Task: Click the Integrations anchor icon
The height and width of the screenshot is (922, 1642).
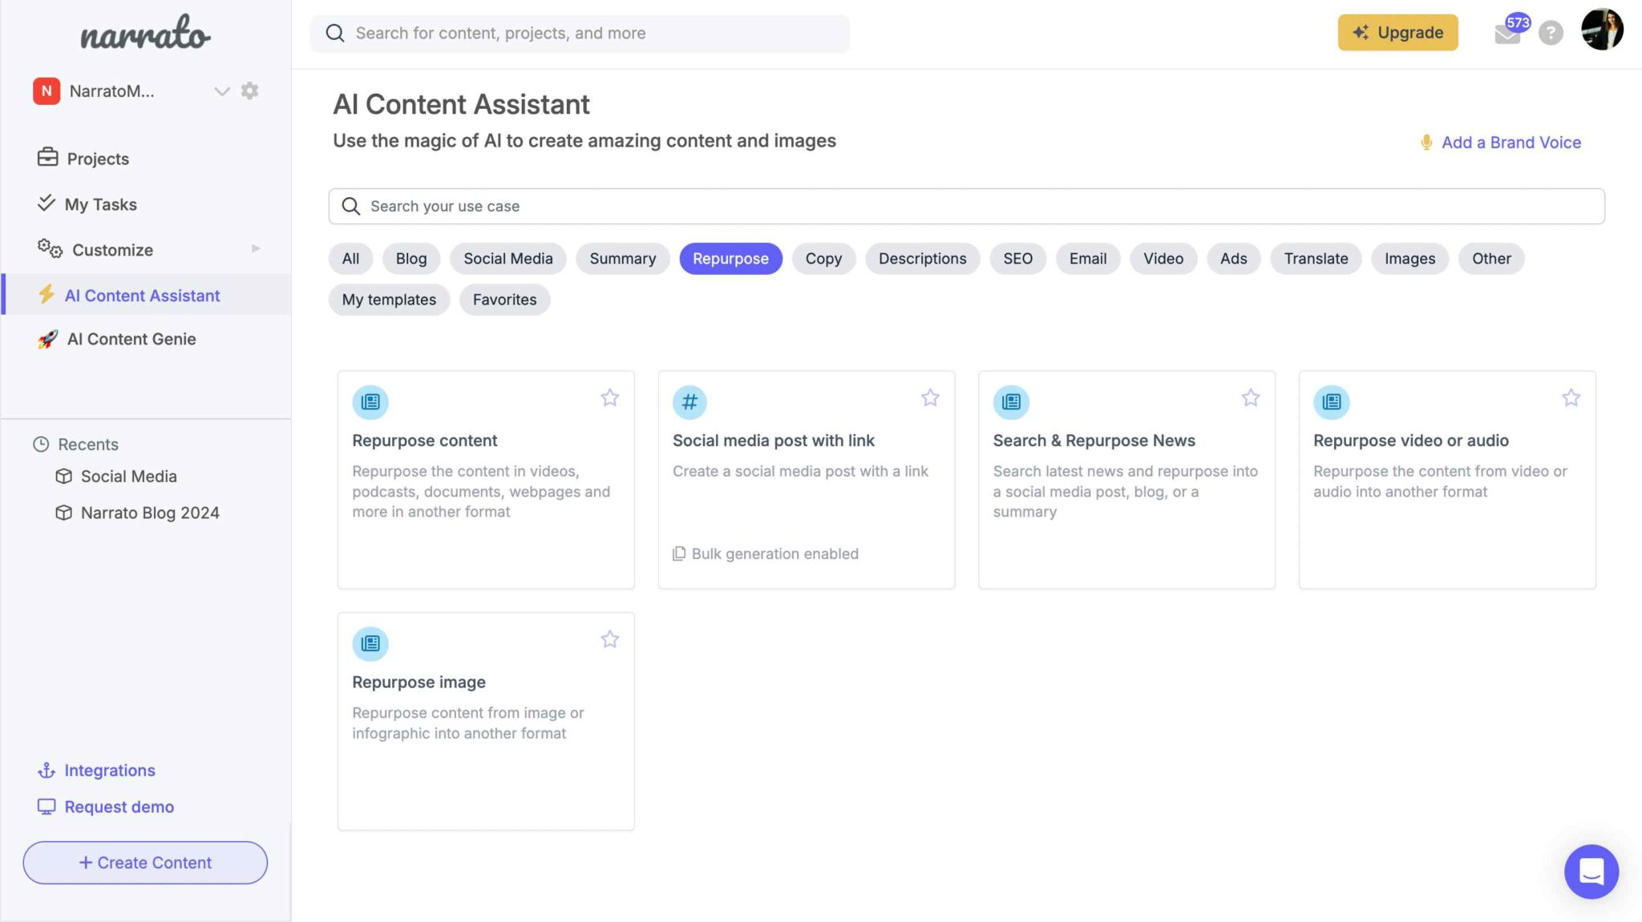Action: click(47, 771)
